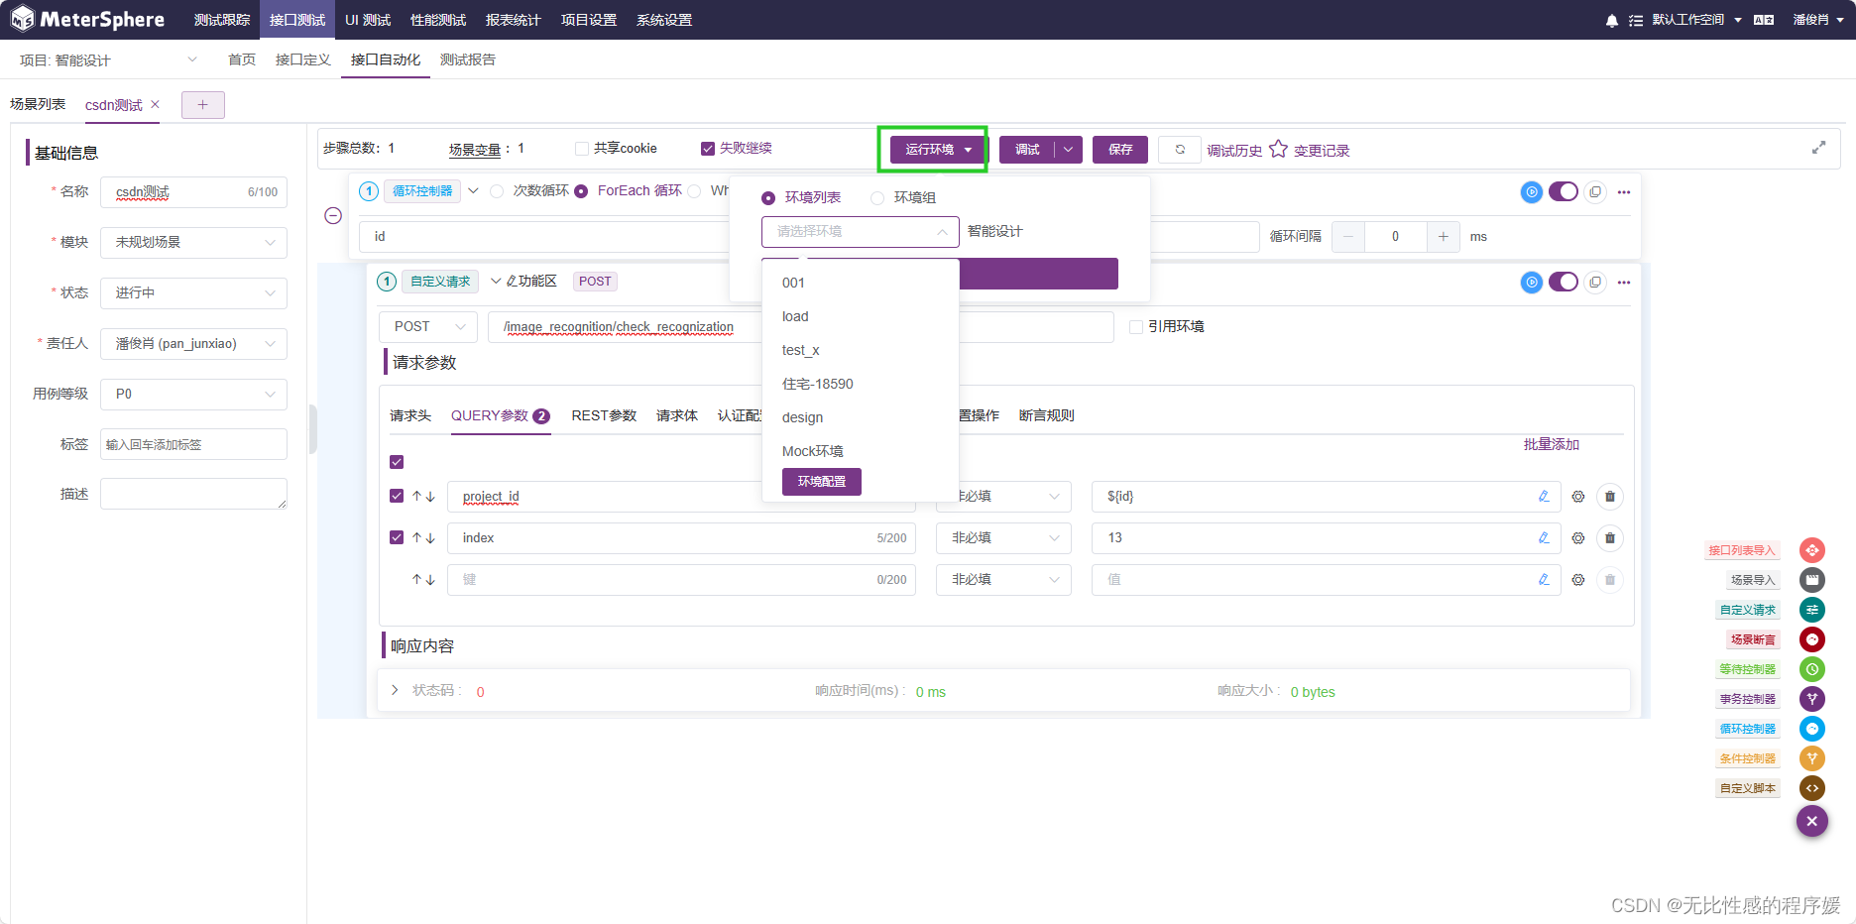Viewport: 1856px width, 924px height.
Task: Add a 场景断言 via dark red icon
Action: pos(1812,639)
